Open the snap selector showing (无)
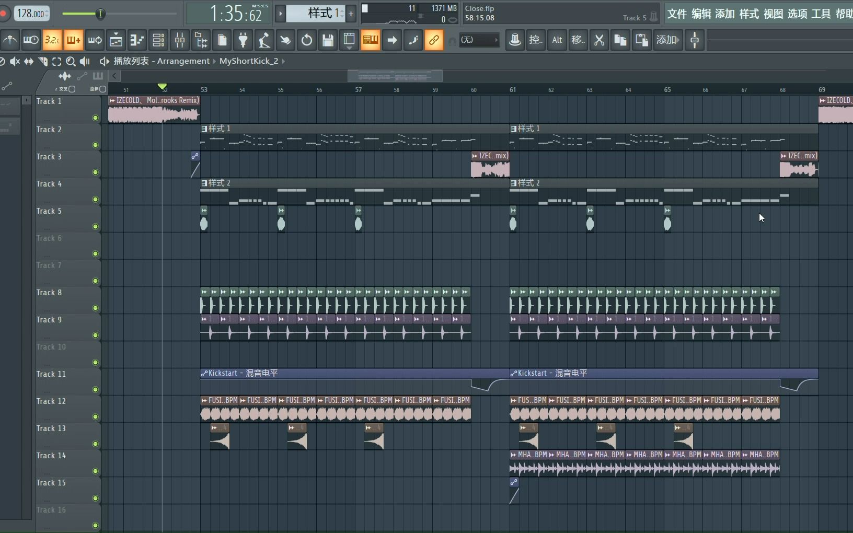The image size is (853, 533). (479, 40)
